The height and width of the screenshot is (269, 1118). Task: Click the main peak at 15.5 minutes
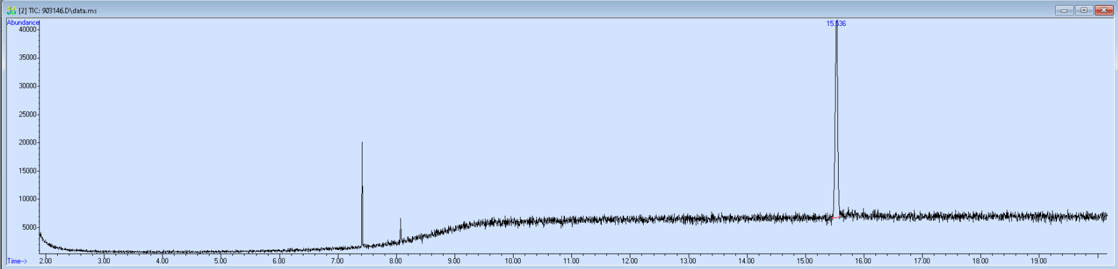[x=836, y=120]
